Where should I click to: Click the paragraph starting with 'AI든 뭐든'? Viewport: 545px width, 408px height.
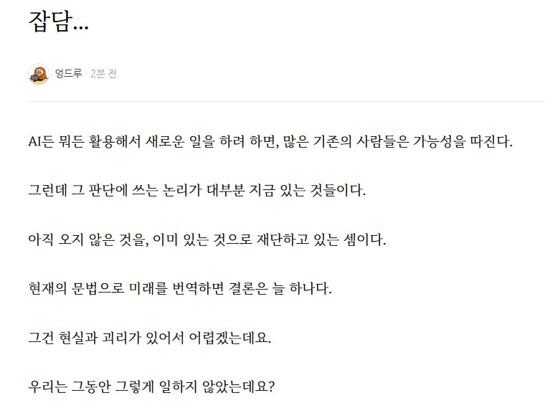270,141
